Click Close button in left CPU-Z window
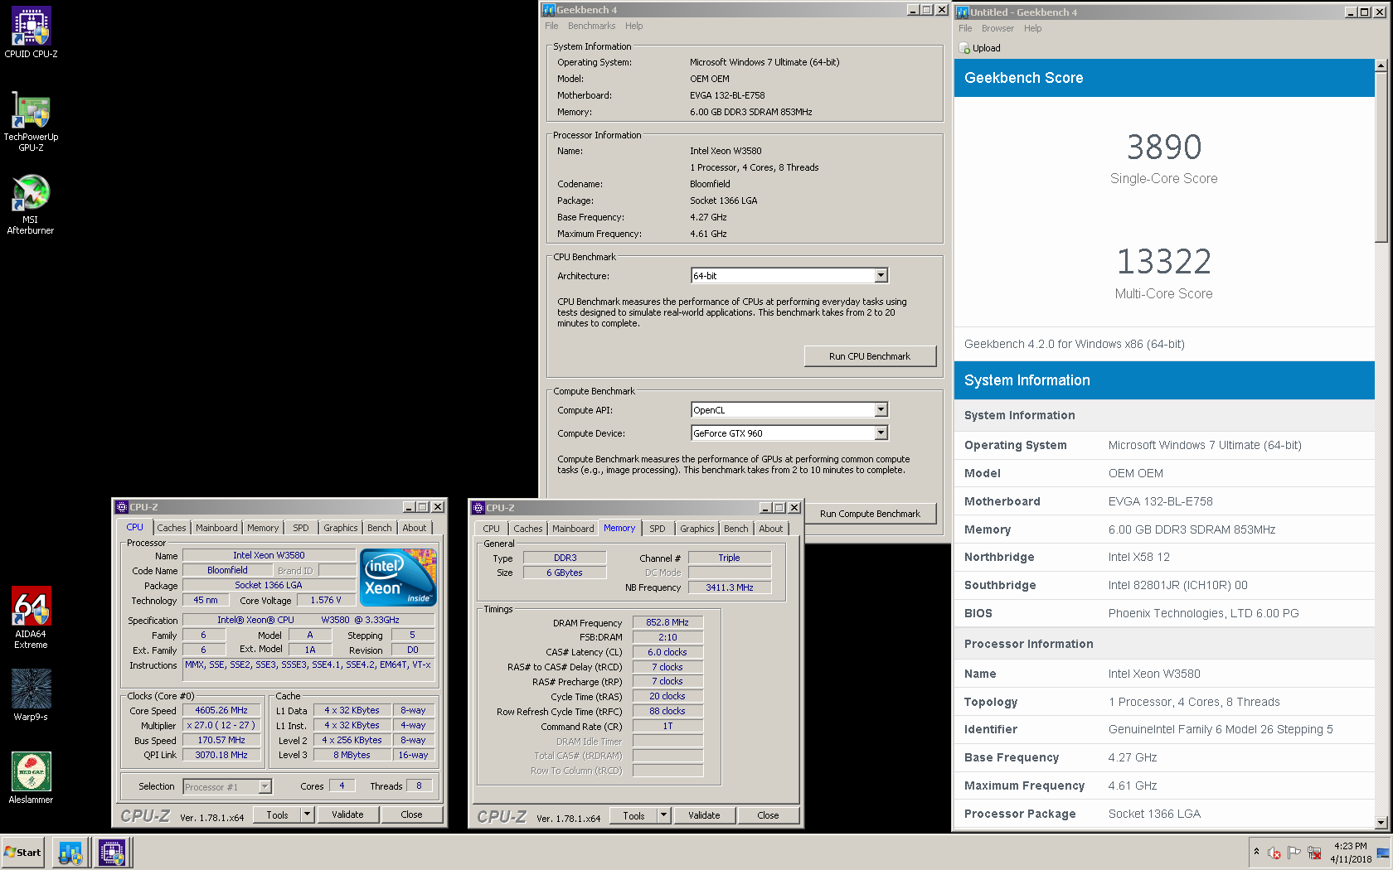 point(411,814)
